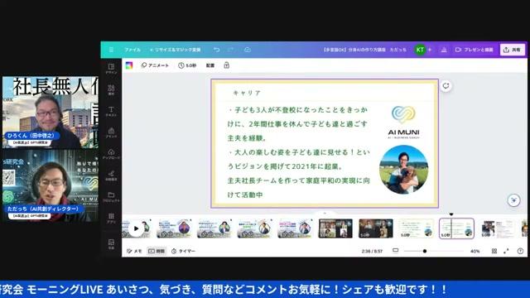Open the Canva magic assistant sparkle button
Viewport: 530px width, 298px height.
513,200
